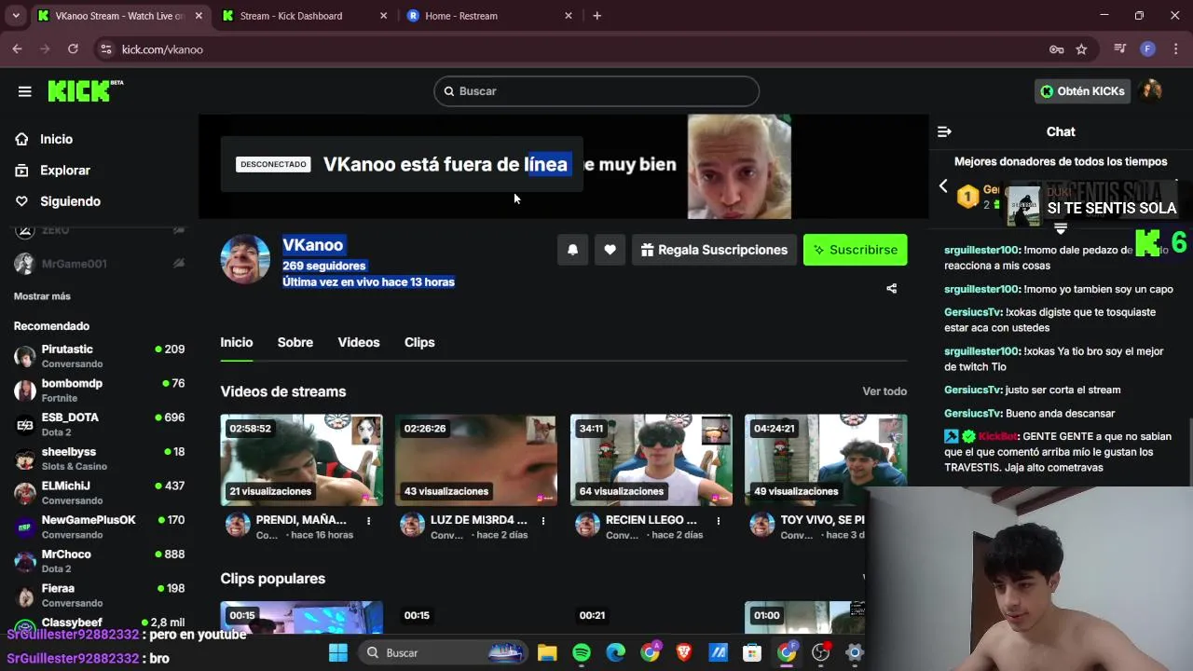Open options menu for PRENDI, MAÑA... video

[368, 521]
